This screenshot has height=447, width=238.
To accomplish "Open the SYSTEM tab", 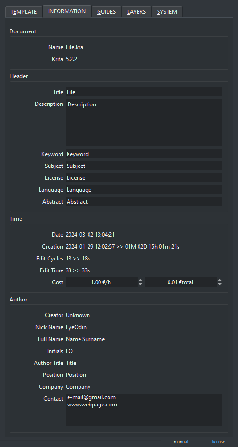I will coord(167,12).
